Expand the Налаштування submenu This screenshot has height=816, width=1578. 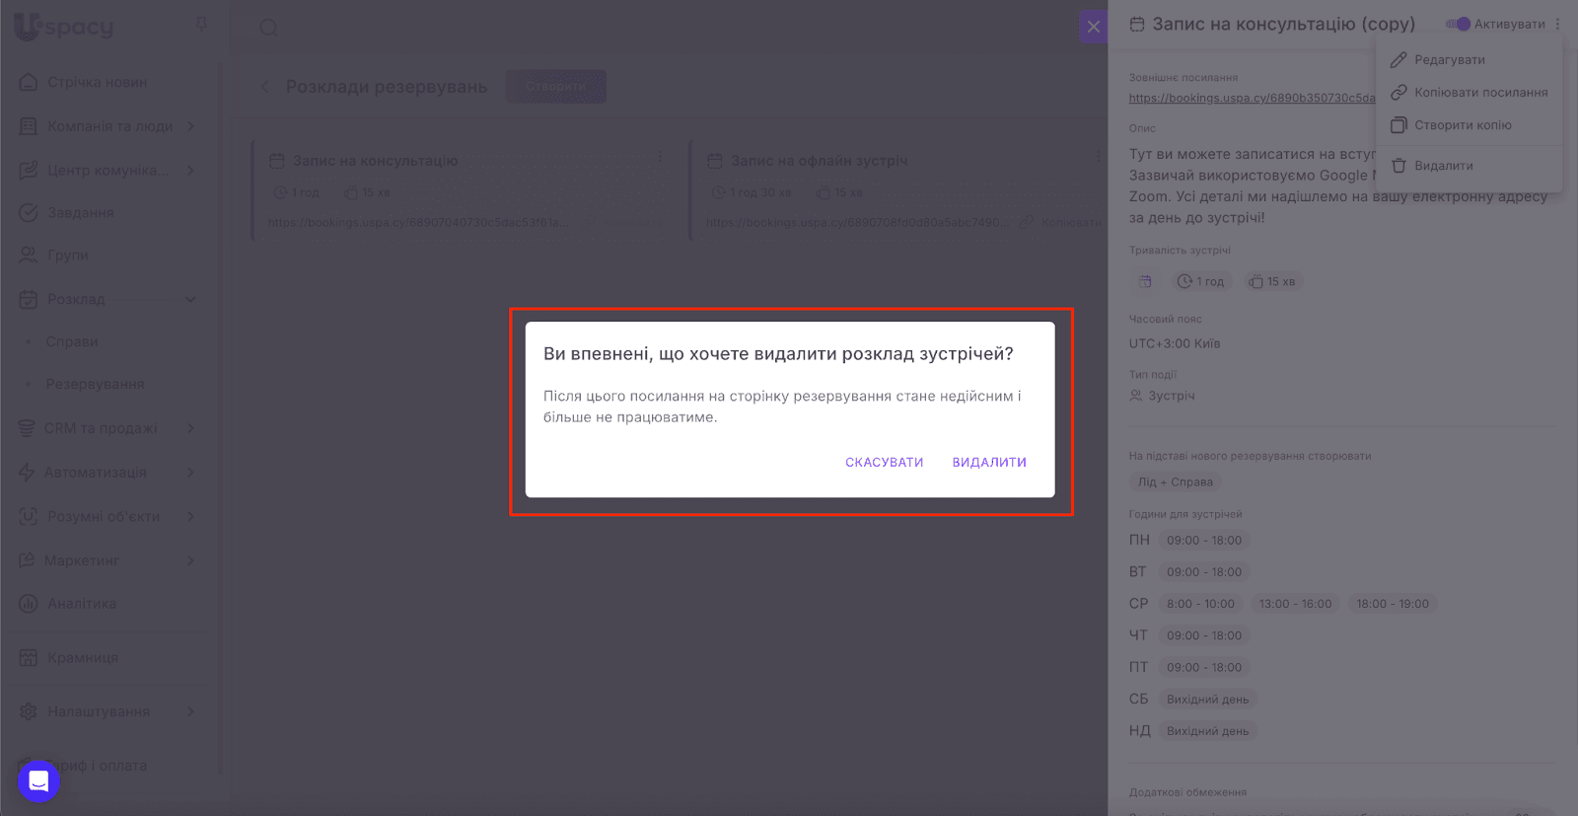click(190, 711)
